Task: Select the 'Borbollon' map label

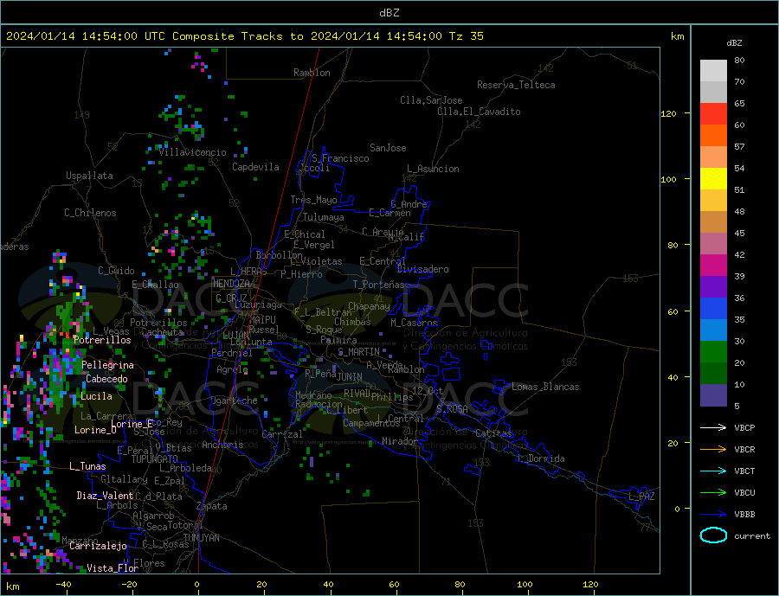Action: click(280, 255)
